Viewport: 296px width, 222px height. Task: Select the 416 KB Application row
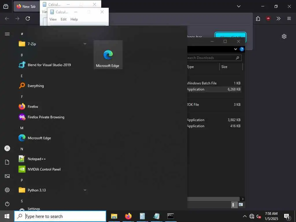(x=214, y=126)
